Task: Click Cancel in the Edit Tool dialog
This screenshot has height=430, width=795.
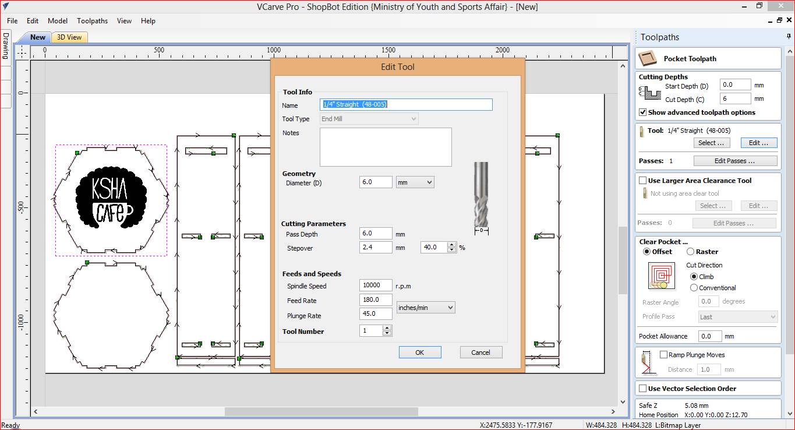Action: (480, 353)
